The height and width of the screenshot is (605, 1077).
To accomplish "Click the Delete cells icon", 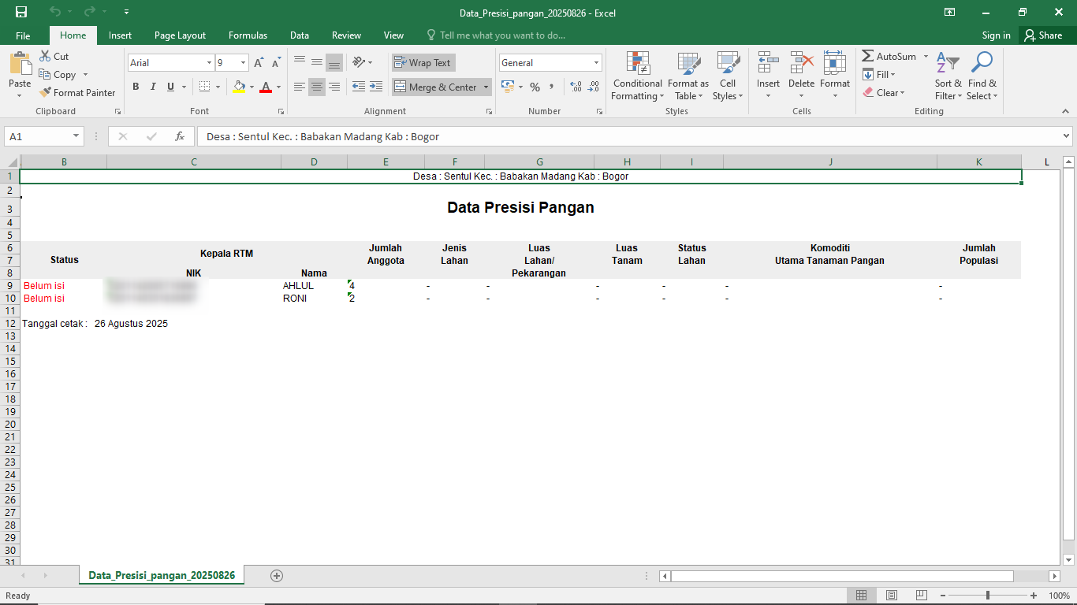I will (801, 63).
